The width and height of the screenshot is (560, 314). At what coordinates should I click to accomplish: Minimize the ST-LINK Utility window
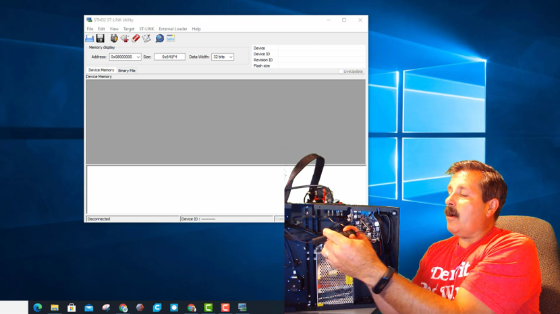pos(329,20)
